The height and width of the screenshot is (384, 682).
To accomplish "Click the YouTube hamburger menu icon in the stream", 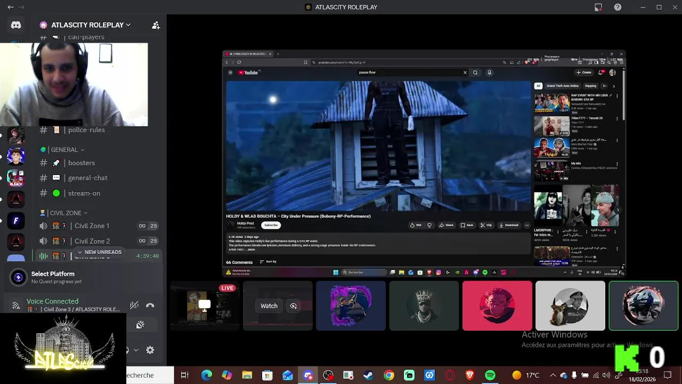I will pos(230,73).
